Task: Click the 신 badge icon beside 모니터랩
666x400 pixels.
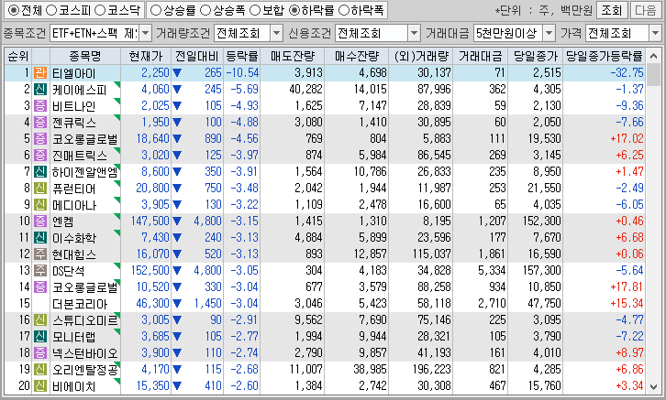Action: click(x=40, y=337)
